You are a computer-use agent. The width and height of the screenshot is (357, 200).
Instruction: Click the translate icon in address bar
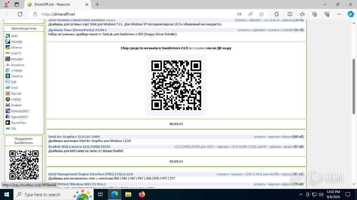pos(239,14)
